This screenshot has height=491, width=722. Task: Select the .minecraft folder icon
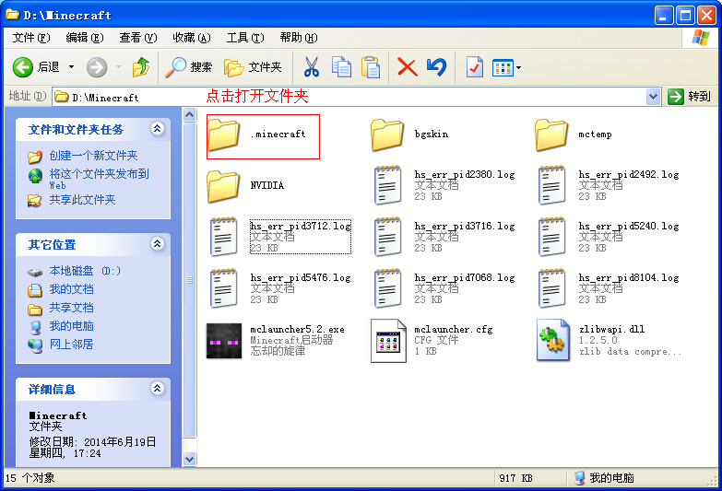pyautogui.click(x=223, y=134)
